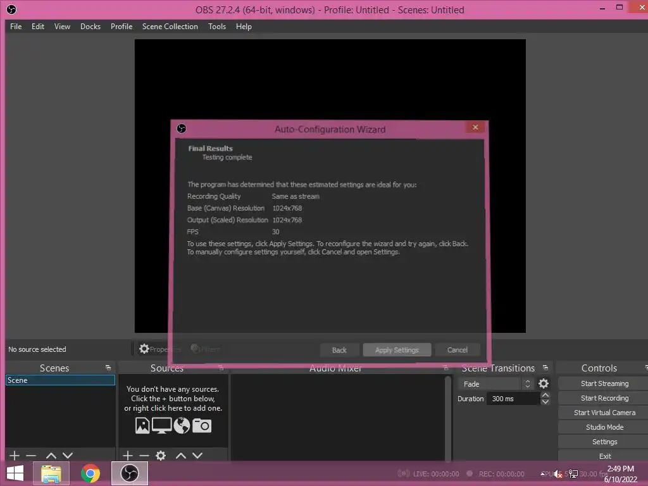Open Google Chrome from taskbar
648x486 pixels.
(90, 473)
